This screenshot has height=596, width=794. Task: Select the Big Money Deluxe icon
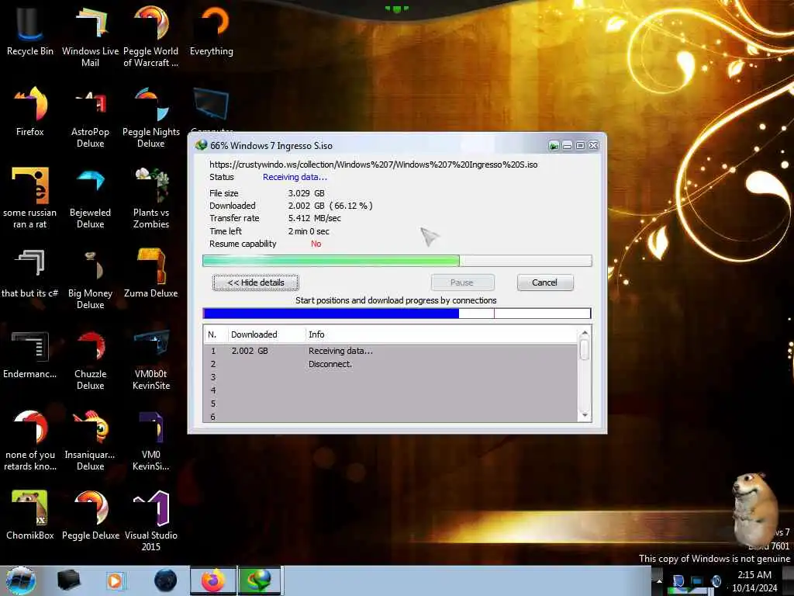click(x=90, y=279)
